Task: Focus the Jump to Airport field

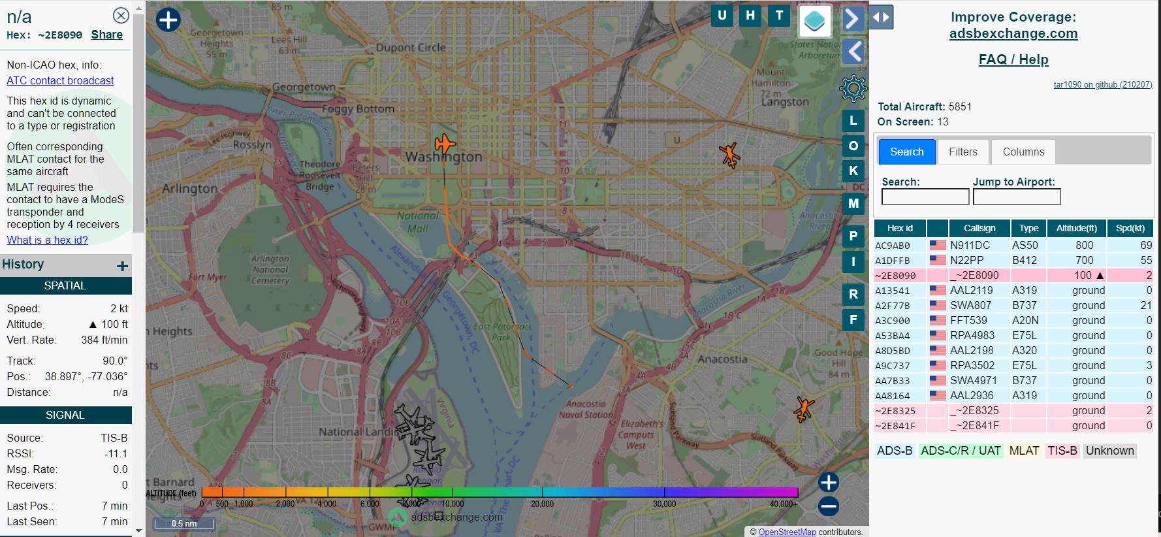Action: click(x=1017, y=197)
